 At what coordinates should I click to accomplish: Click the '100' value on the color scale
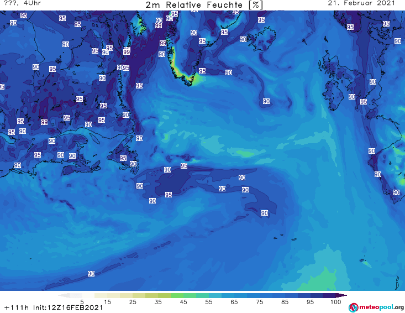336,302
